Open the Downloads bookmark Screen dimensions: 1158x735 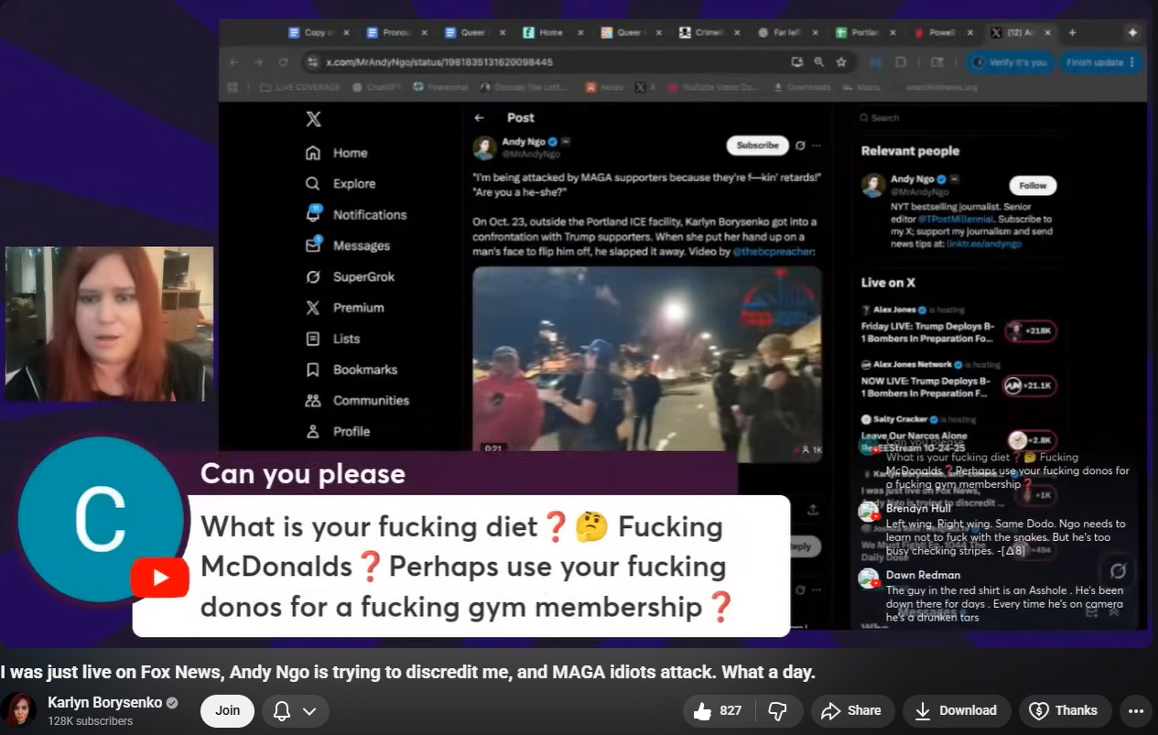803,87
